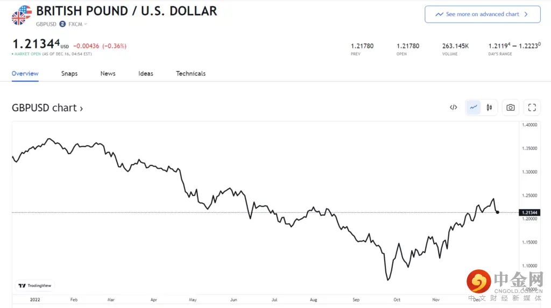Open the embed code icon

point(454,108)
